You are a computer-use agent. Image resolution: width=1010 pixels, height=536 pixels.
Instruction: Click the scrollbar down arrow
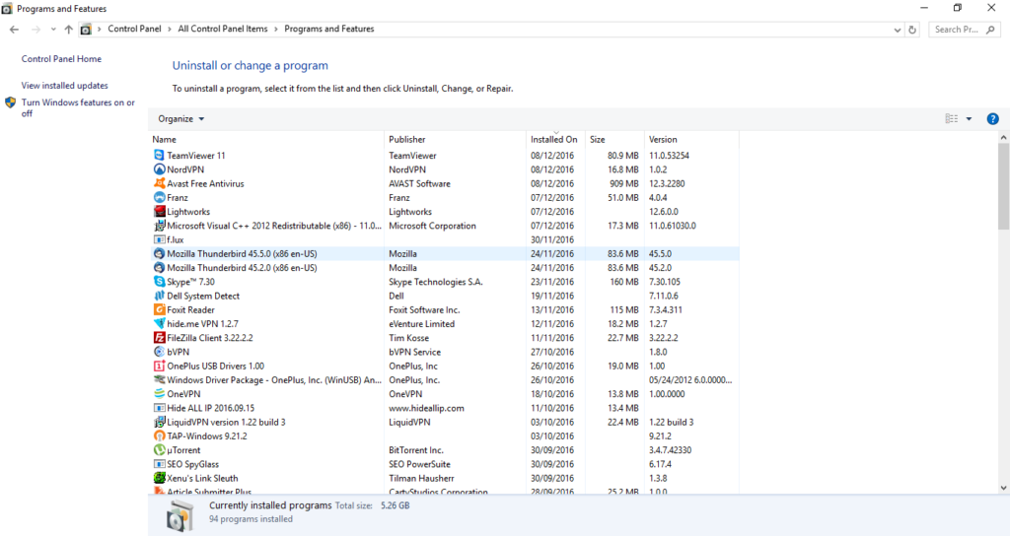[x=1003, y=488]
